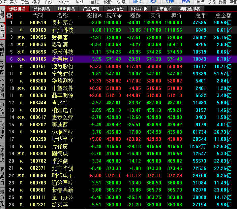Sort by the 总手 column header
Viewport: 237px width, 209px height.
201,16
